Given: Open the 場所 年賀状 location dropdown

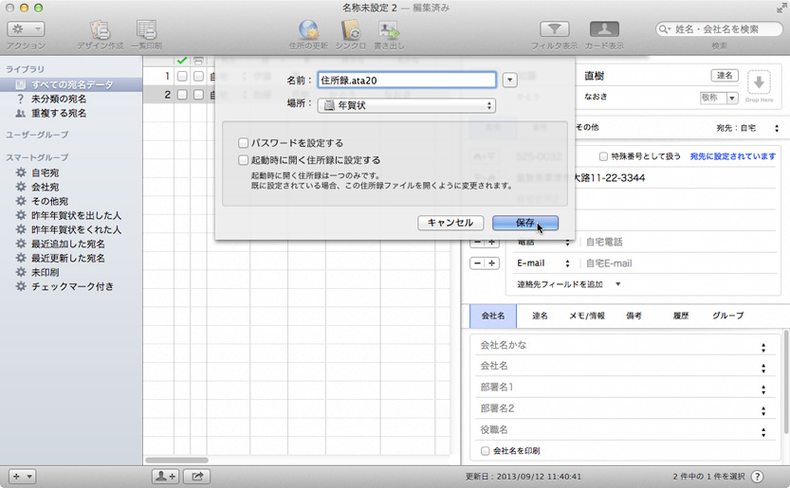Looking at the screenshot, I should point(407,105).
